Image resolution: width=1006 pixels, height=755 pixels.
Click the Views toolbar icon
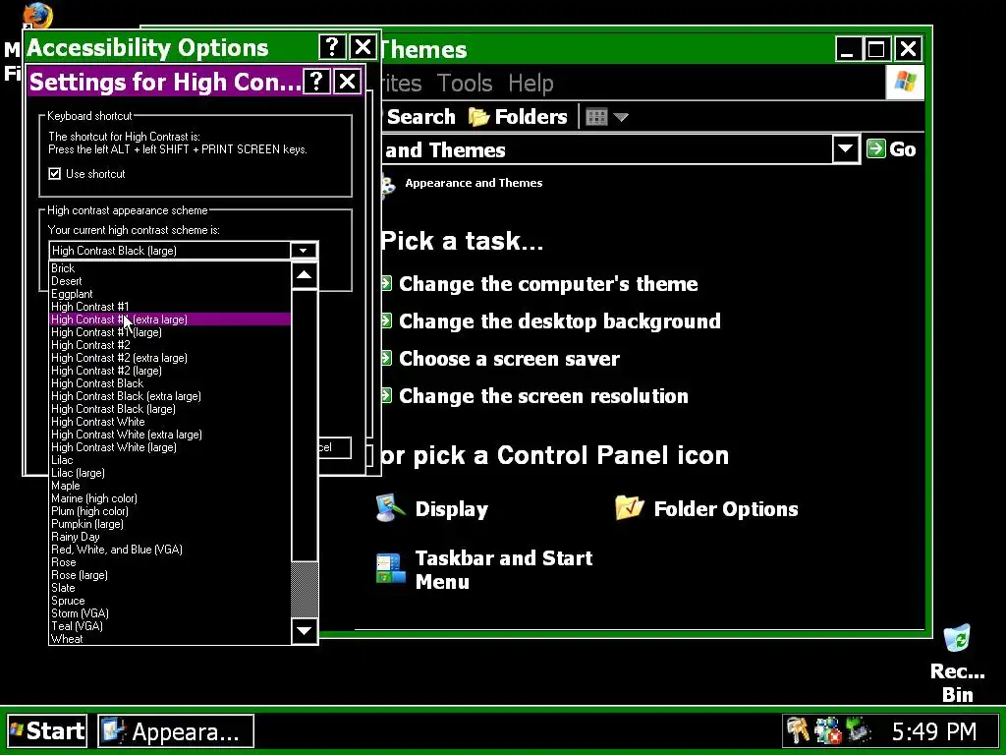pos(596,117)
